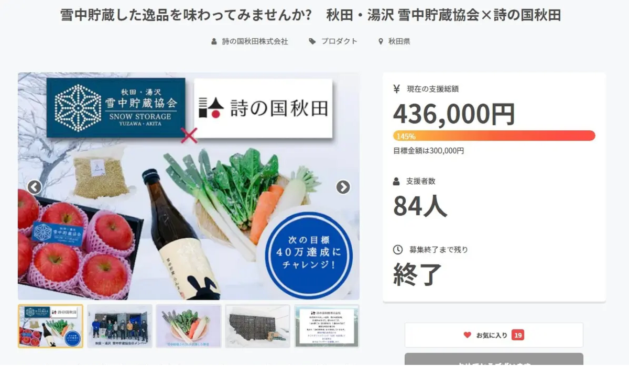Open the プロダクト category link
Screen dimensions: 629x367
pos(339,41)
